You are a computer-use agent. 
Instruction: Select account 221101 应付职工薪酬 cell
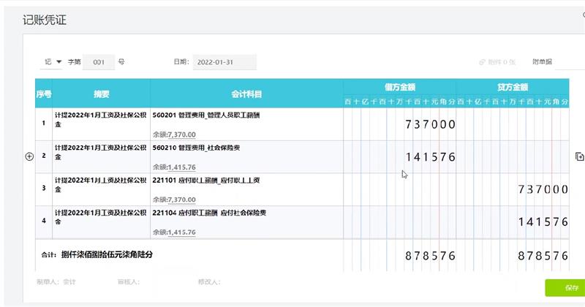(208, 180)
